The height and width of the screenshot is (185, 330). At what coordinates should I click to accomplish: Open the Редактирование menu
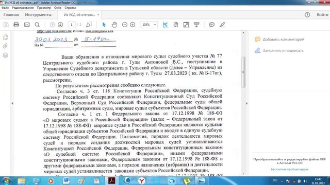(23, 8)
